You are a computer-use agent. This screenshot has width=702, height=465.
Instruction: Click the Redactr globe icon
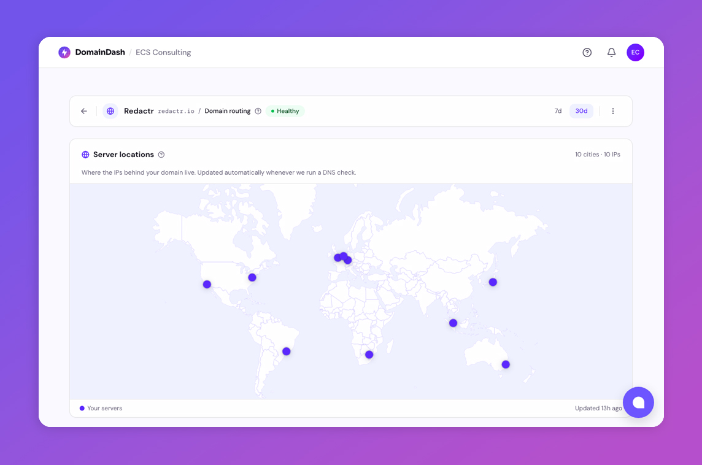click(110, 111)
